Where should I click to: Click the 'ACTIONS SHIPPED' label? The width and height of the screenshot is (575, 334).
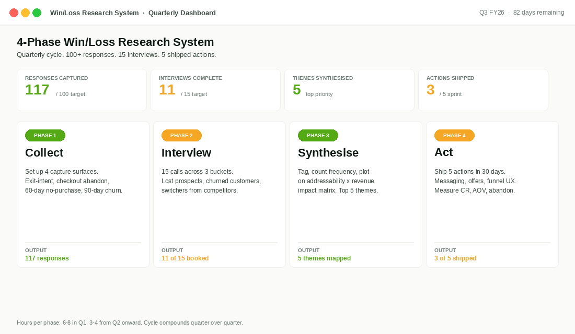pyautogui.click(x=450, y=78)
